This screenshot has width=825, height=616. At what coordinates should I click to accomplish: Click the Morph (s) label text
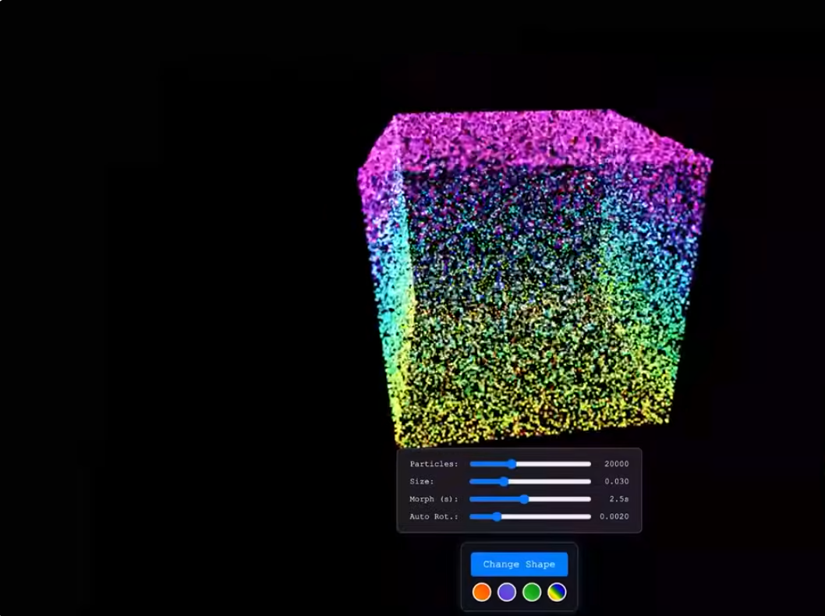point(434,499)
